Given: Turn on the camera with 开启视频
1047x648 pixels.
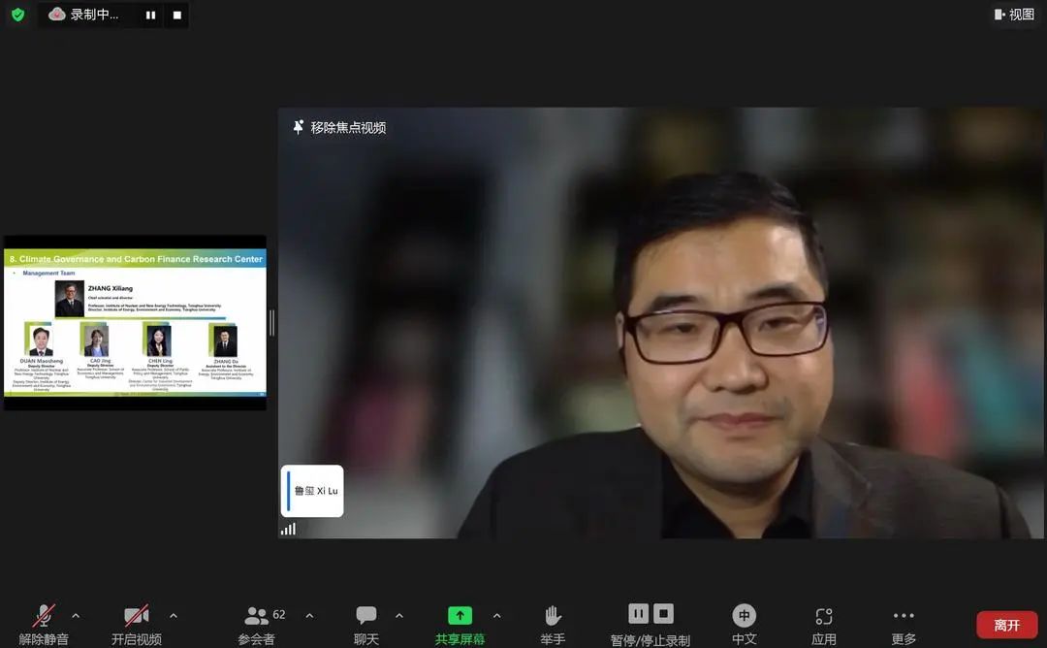Looking at the screenshot, I should 136,616.
